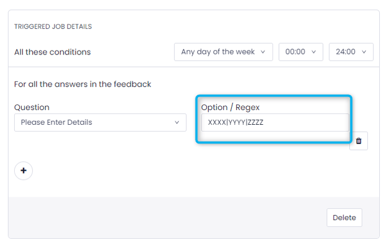The width and height of the screenshot is (390, 245).
Task: Click the chevron arrow next to 00:00
Action: pyautogui.click(x=313, y=52)
